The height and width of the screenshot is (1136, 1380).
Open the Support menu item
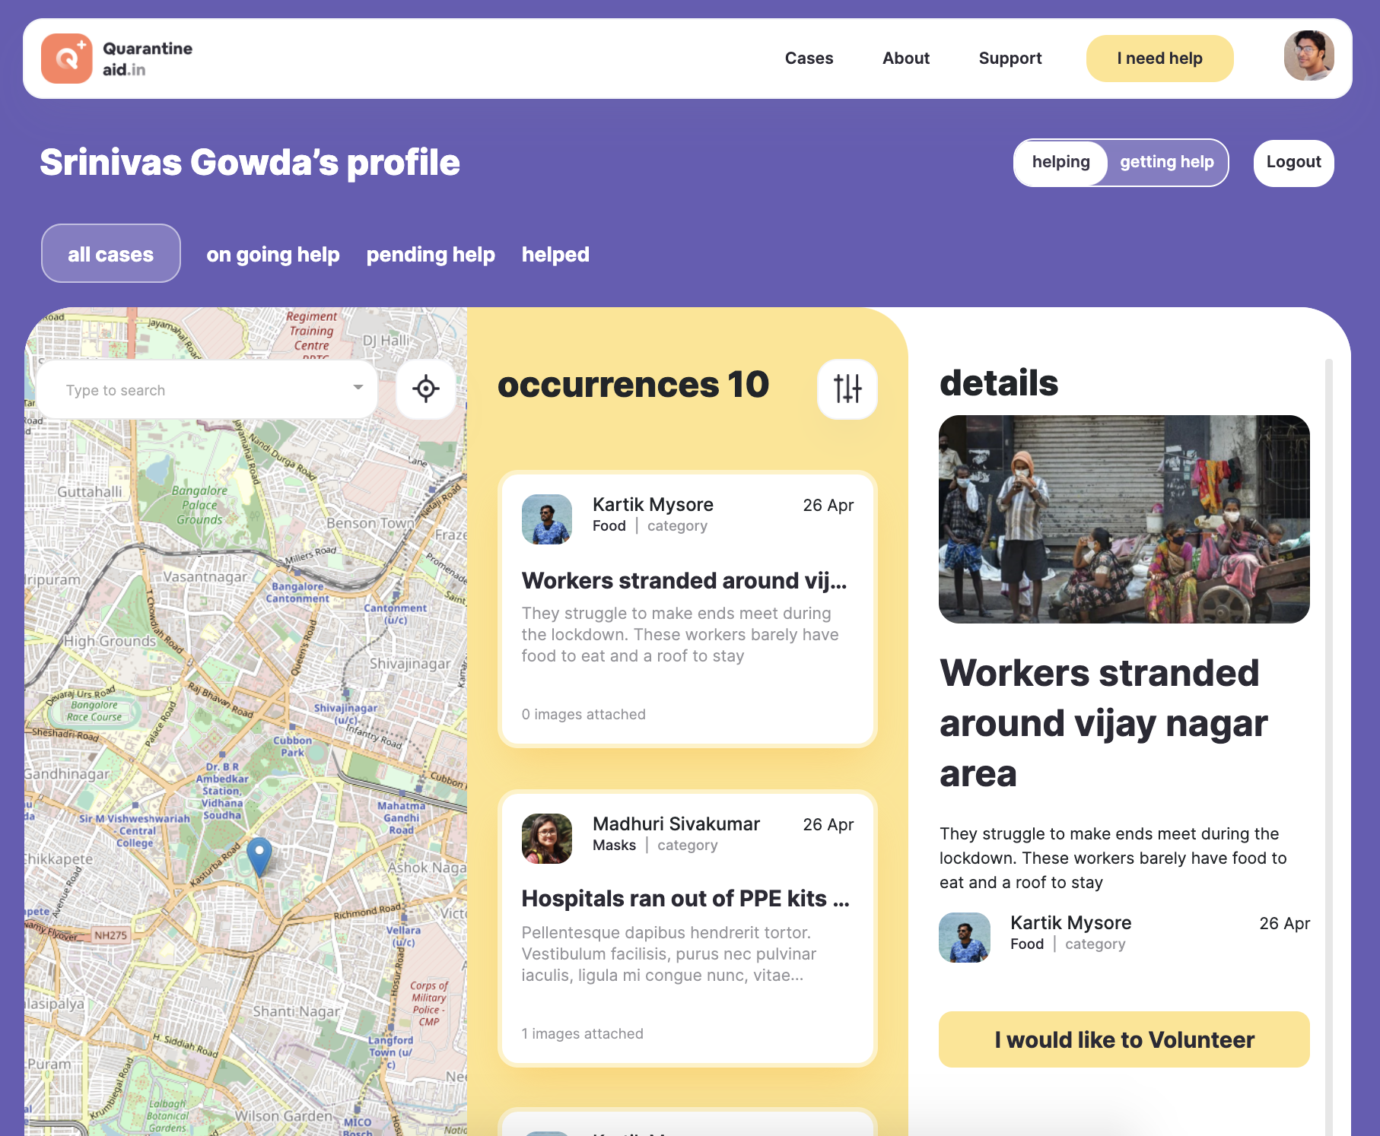tap(1010, 59)
